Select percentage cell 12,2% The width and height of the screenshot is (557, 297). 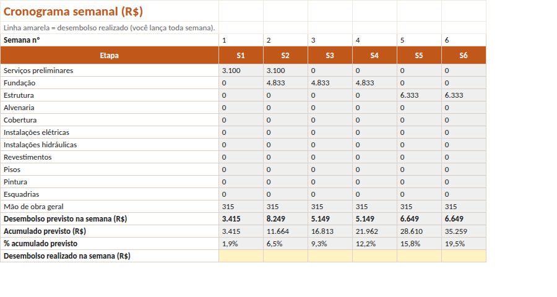(374, 244)
